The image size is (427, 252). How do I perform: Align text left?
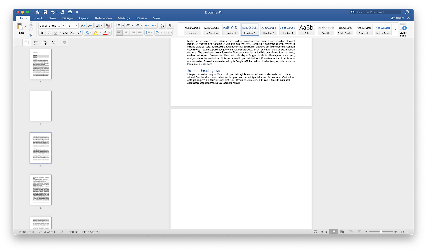(x=119, y=33)
